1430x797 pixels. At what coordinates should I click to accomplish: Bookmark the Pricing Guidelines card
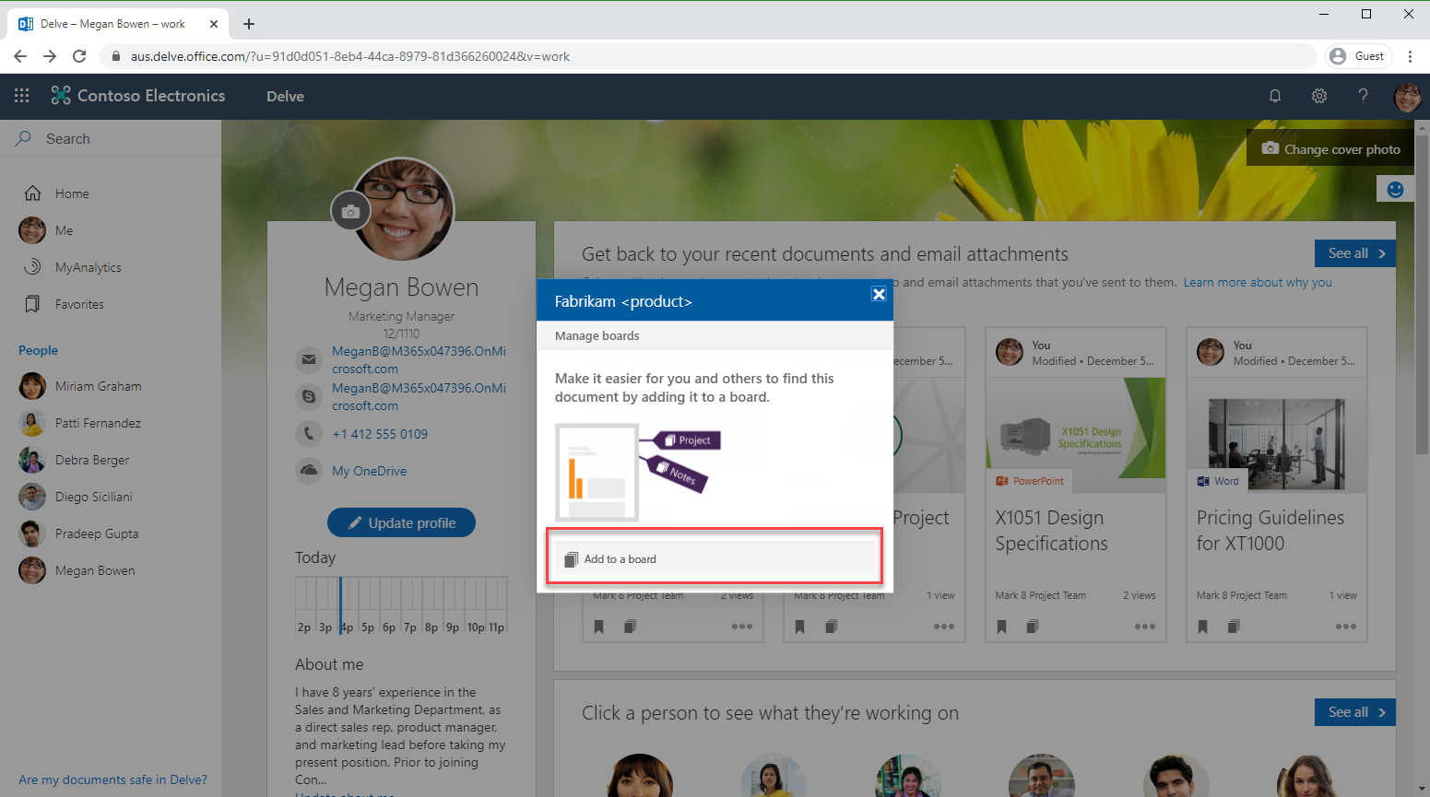point(1202,627)
